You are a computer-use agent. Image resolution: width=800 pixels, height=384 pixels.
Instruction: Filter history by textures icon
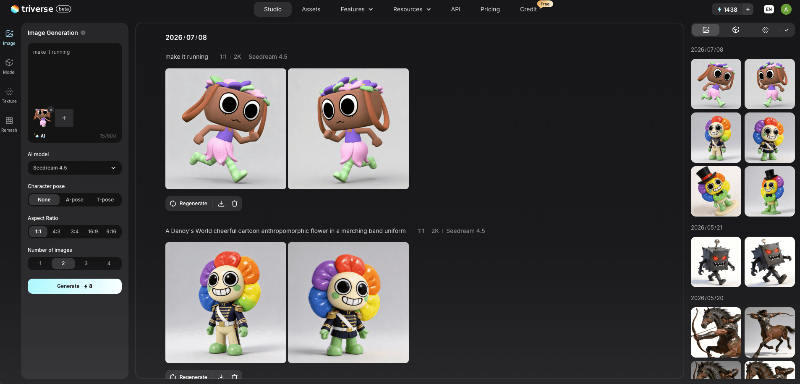[x=766, y=30]
